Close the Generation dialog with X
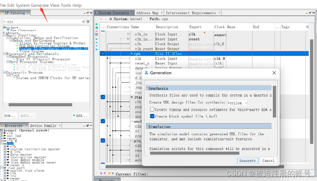317x181 pixels. (274, 73)
